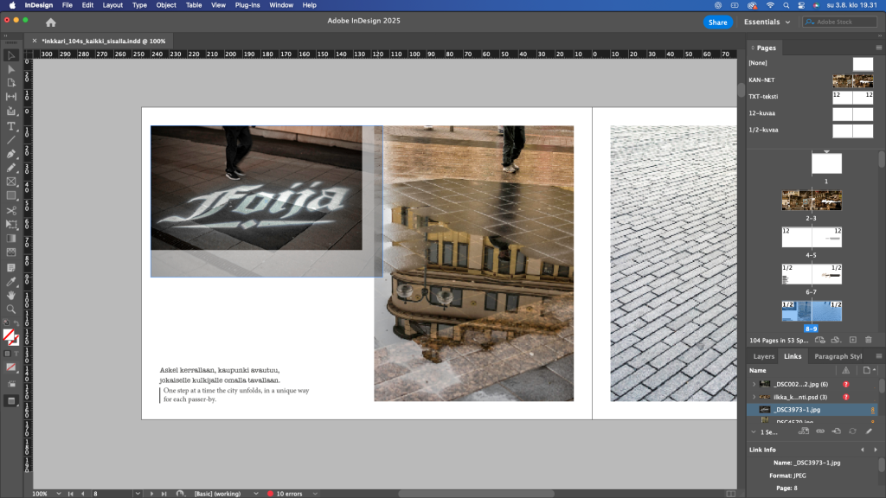Open the zoom level dropdown
Image resolution: width=886 pixels, height=498 pixels.
click(59, 494)
